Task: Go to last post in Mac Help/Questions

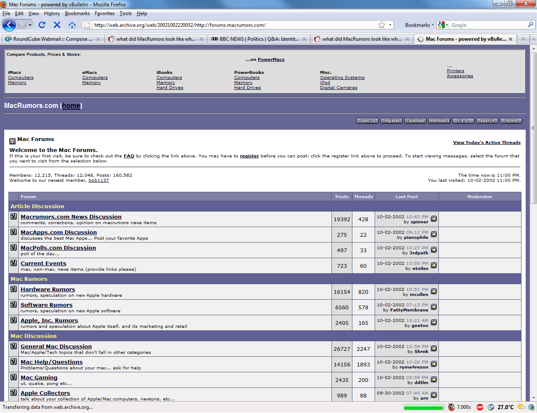Action: [434, 364]
